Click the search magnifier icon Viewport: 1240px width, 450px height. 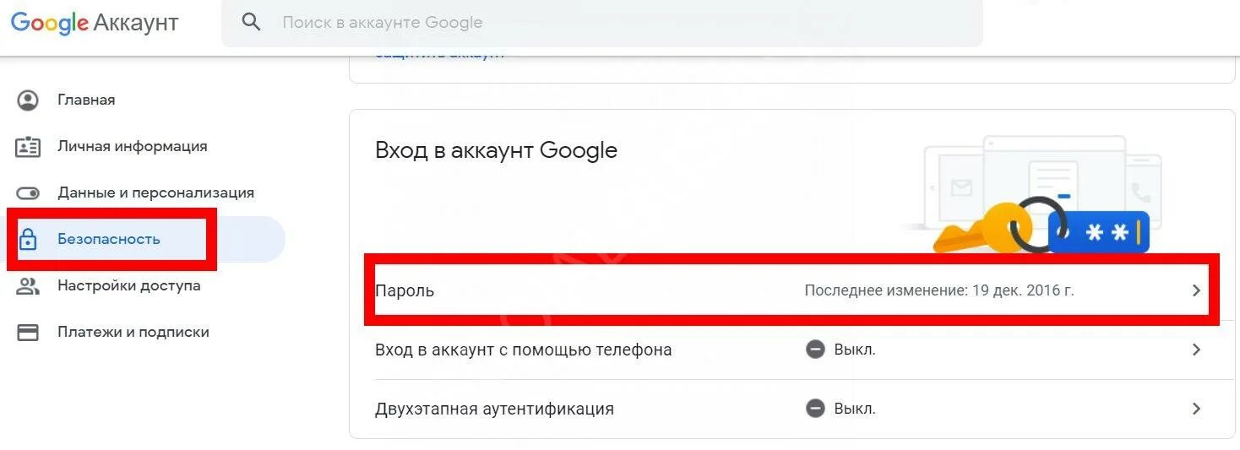[251, 22]
